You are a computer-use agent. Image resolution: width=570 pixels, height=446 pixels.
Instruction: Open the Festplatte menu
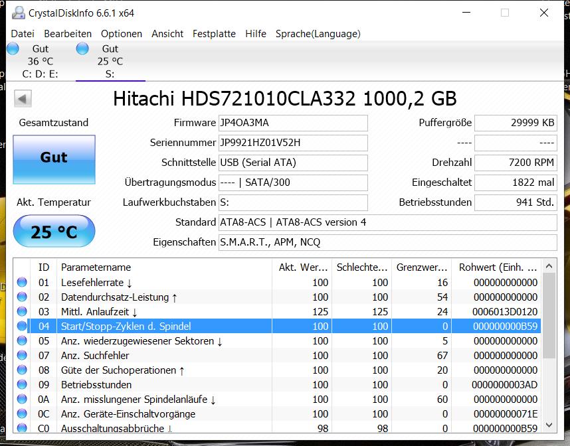[x=214, y=34]
